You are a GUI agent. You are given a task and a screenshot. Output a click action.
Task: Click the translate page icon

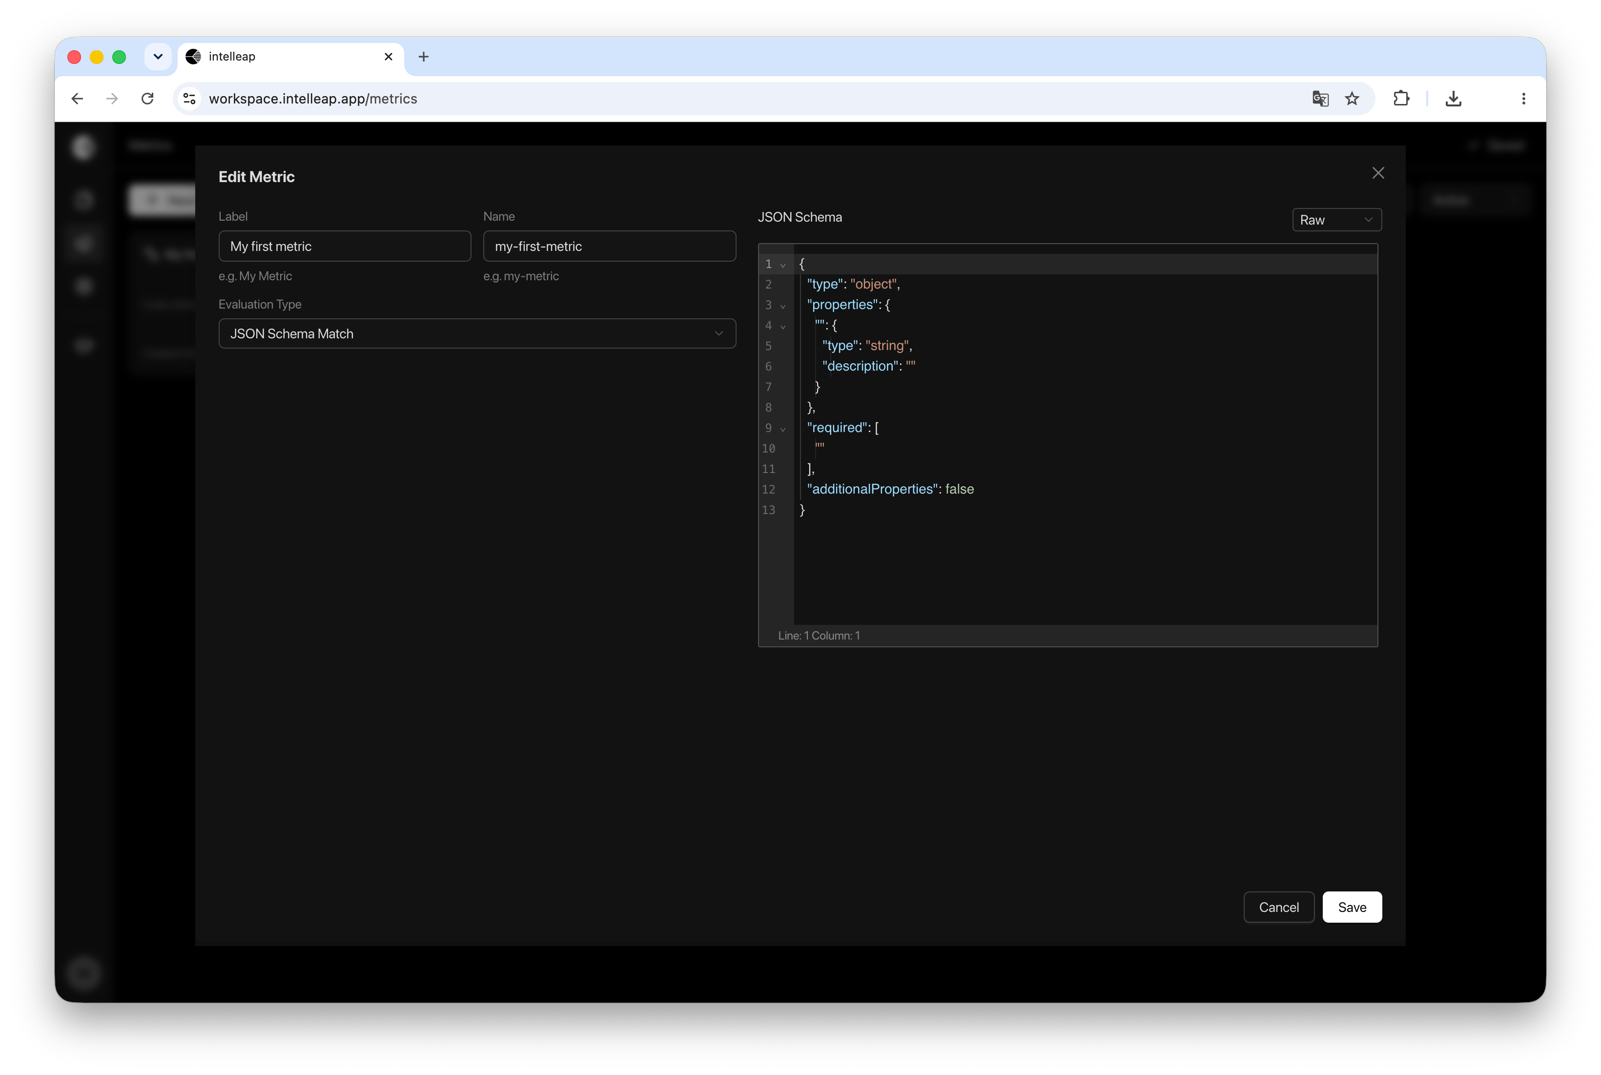pyautogui.click(x=1320, y=99)
